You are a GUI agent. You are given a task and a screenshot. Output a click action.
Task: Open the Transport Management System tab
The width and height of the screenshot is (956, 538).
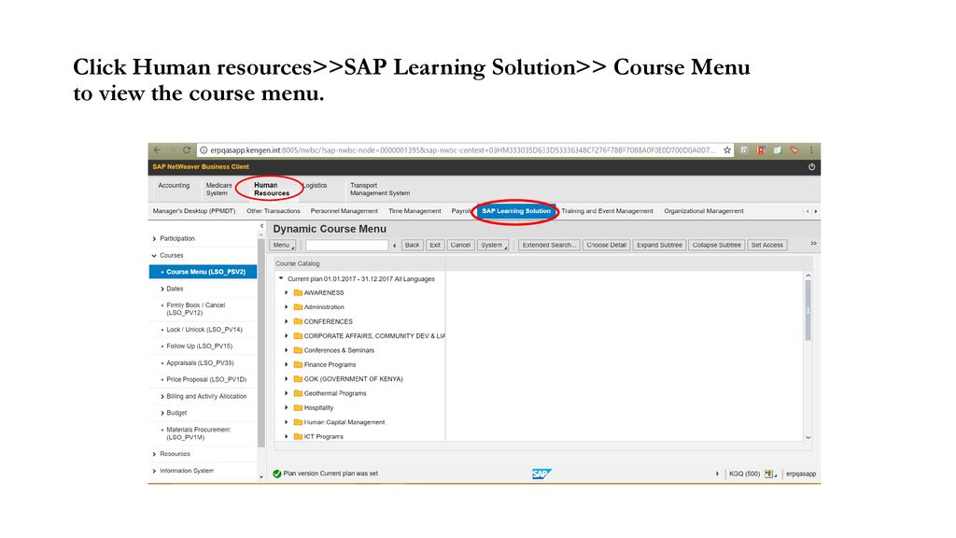(x=379, y=189)
